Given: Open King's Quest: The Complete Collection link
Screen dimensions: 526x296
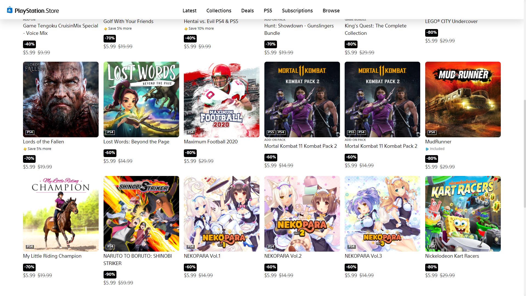Looking at the screenshot, I should [375, 29].
